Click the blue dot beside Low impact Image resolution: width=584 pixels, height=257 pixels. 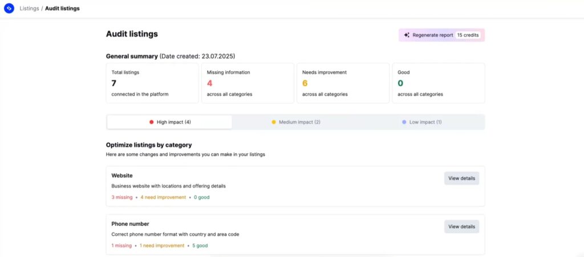click(x=404, y=122)
